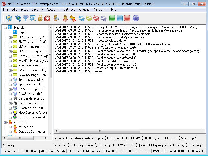208x156 pixels.
Task: Open the content filter funnel icon
Action: (26, 18)
